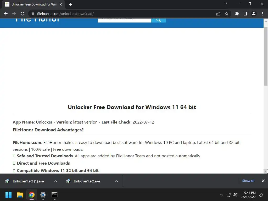Open File Explorer from the taskbar
Viewport: 268px width, 201px height.
pyautogui.click(x=20, y=195)
